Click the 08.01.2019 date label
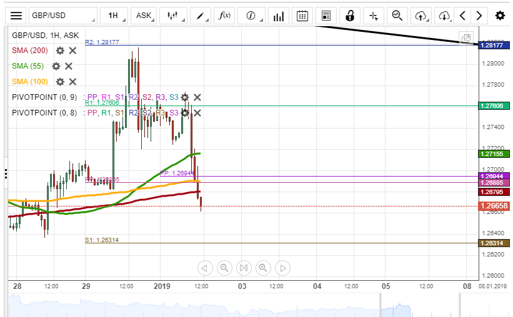This screenshot has height=317, width=513. tap(492, 286)
